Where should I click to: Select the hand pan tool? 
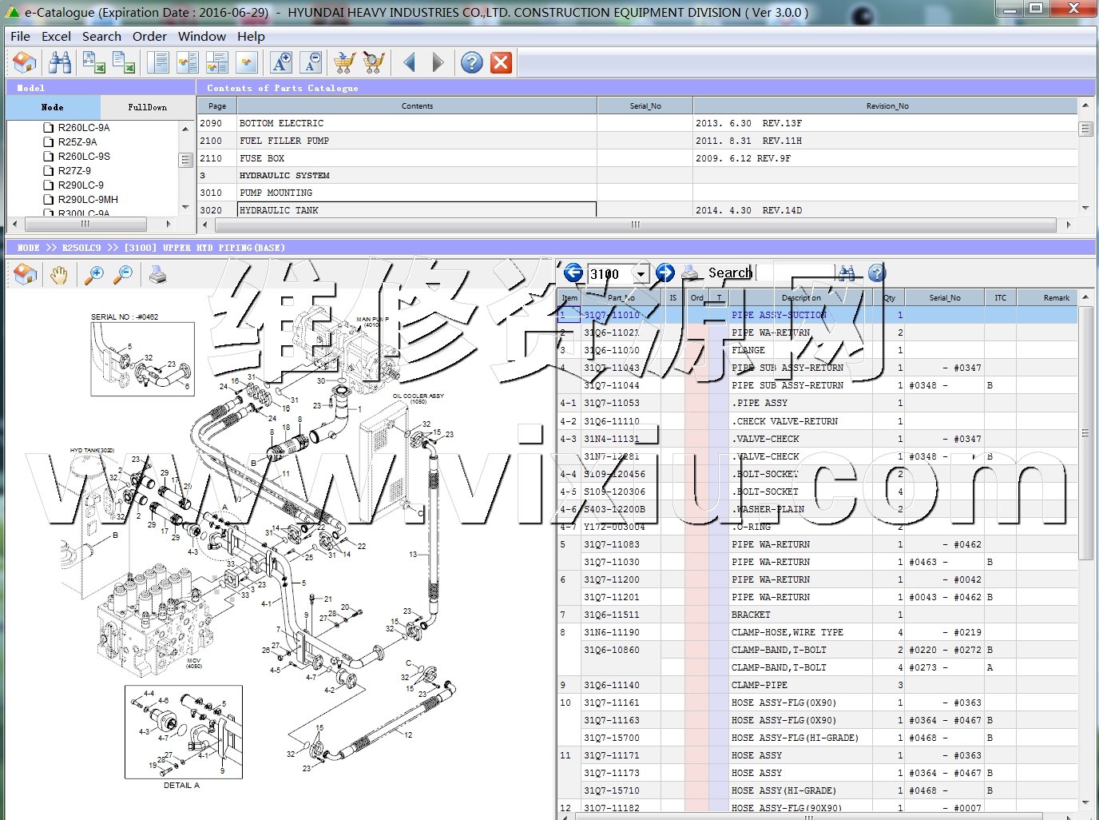59,276
